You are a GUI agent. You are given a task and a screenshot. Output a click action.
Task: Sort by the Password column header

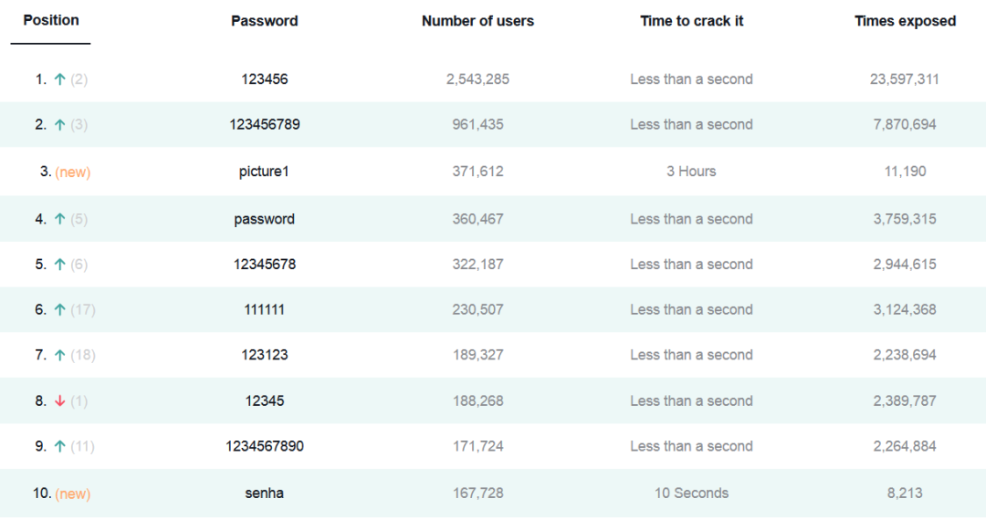pyautogui.click(x=264, y=21)
